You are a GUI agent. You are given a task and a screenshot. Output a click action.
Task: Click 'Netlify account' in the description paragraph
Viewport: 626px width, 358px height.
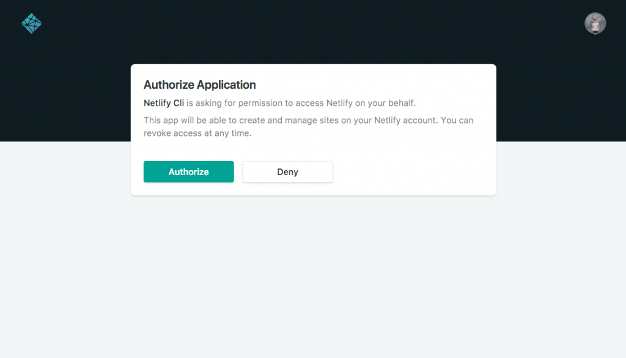pos(405,121)
